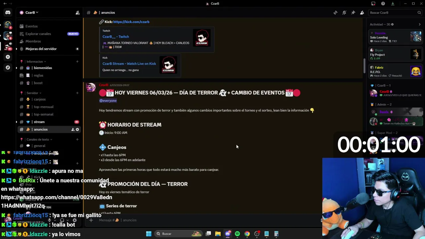Image resolution: width=425 pixels, height=239 pixels.
Task: Go back with the title bar arrow
Action: coord(5,4)
